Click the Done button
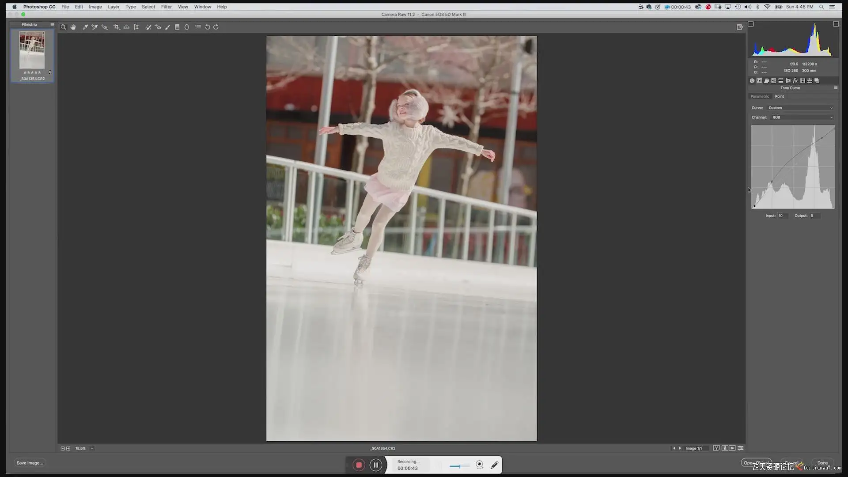The width and height of the screenshot is (848, 477). 822,463
